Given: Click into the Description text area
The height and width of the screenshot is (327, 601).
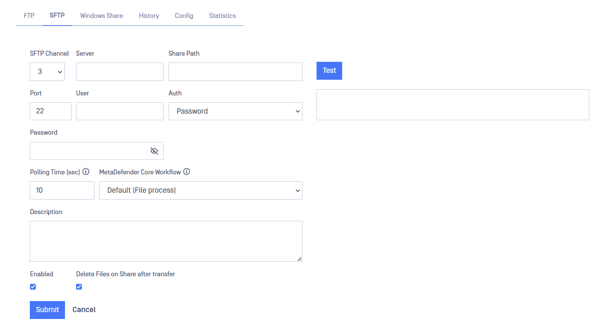Looking at the screenshot, I should [166, 241].
